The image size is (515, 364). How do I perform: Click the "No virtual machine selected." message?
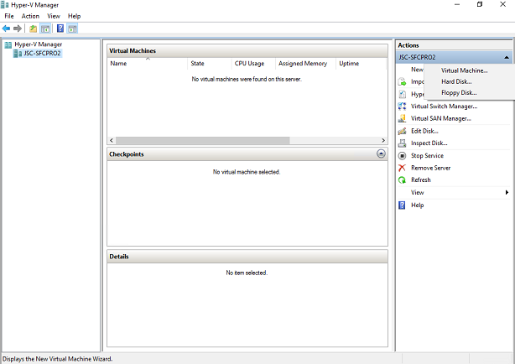point(247,172)
